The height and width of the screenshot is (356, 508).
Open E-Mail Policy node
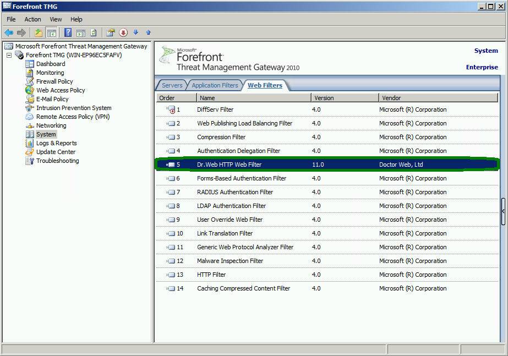coord(52,99)
